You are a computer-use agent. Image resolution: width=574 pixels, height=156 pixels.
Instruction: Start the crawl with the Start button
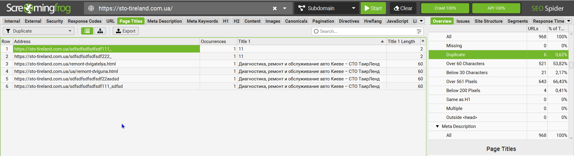tap(373, 8)
